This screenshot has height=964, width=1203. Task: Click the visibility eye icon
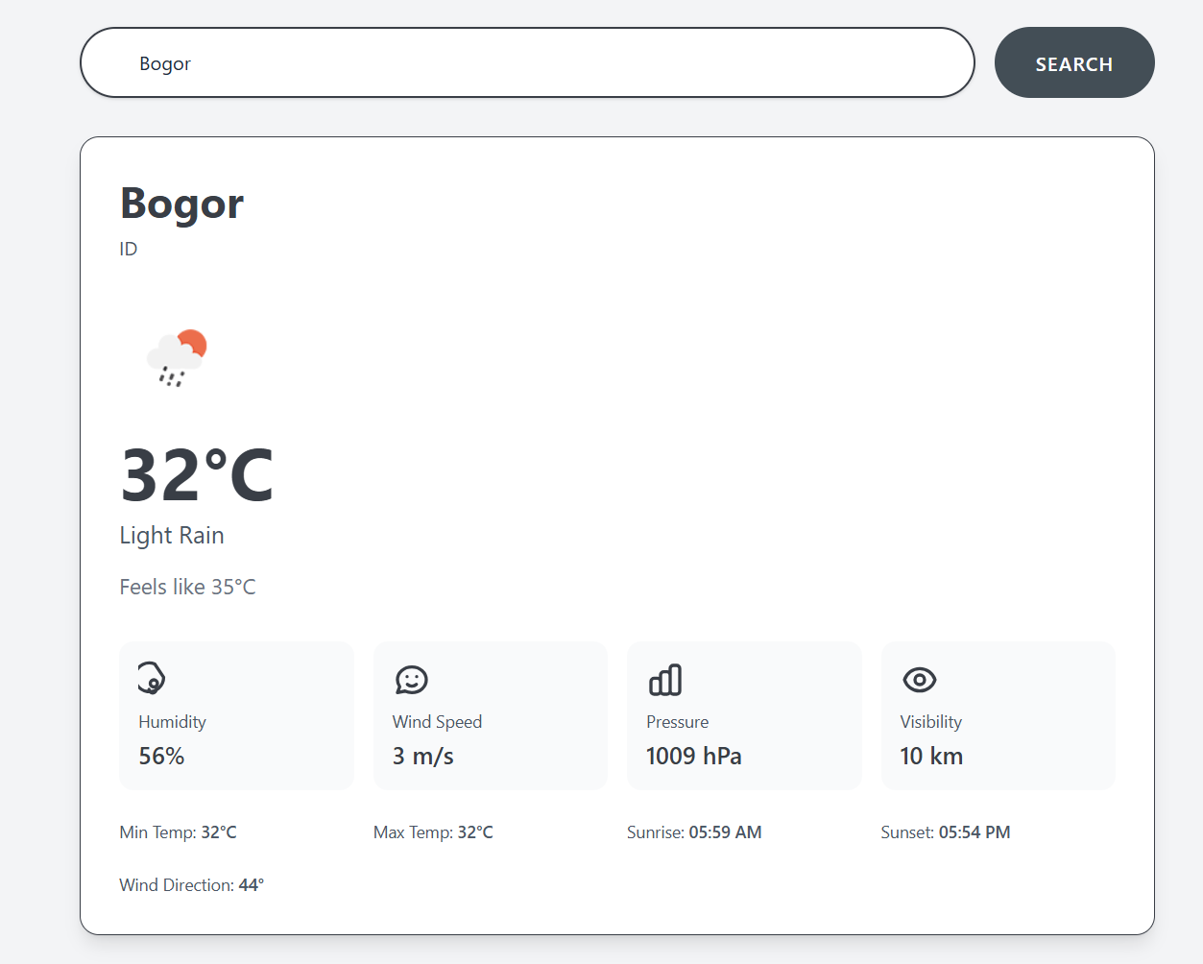coord(919,680)
